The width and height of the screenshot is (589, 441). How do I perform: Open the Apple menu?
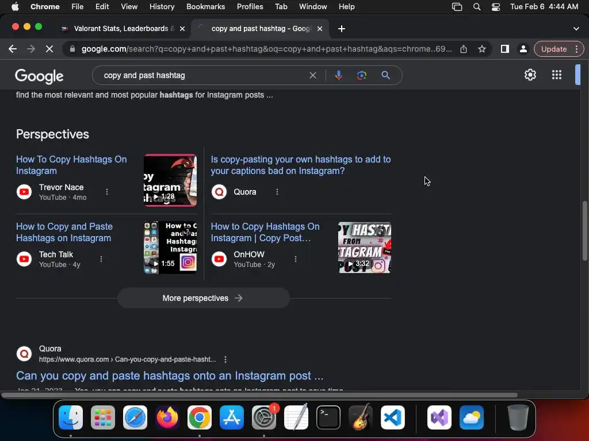point(15,7)
